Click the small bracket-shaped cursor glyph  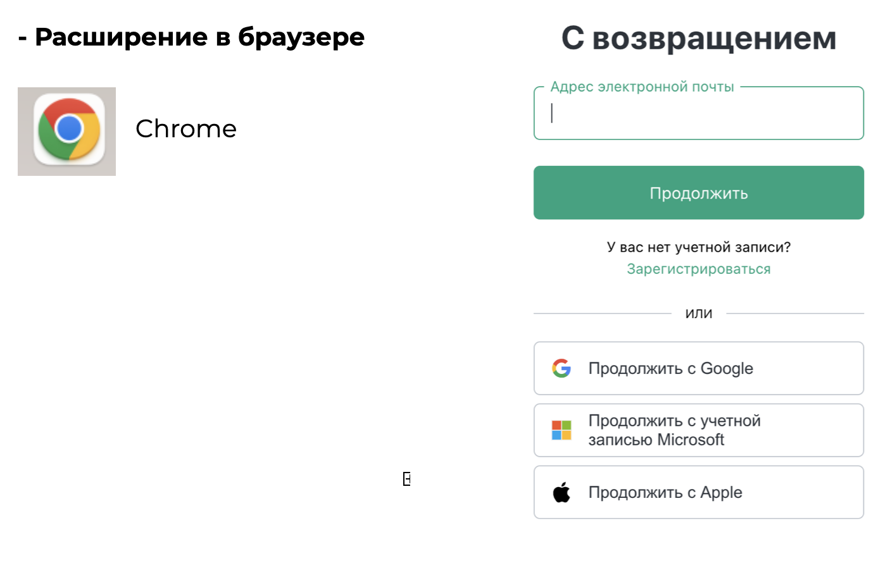click(x=406, y=479)
